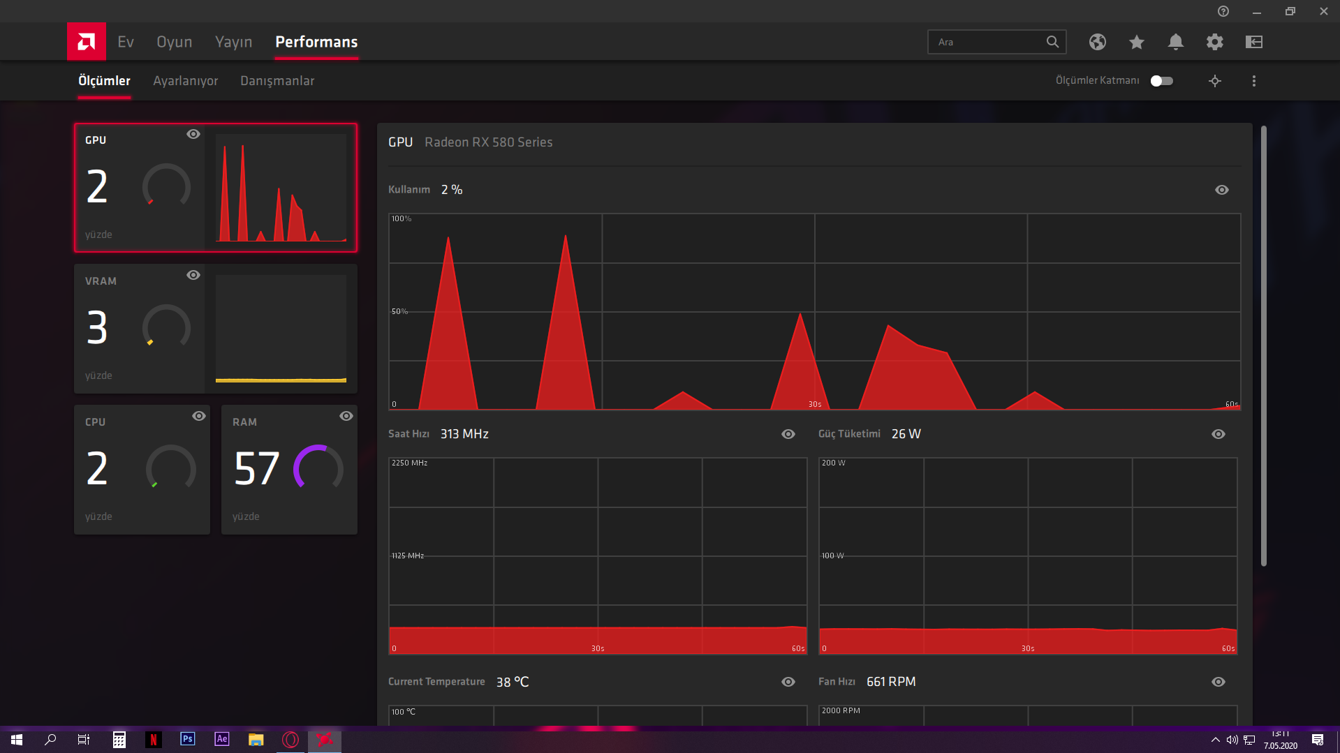Screen dimensions: 1340x753
Task: Click the 38 °C temperature value
Action: pyautogui.click(x=513, y=683)
